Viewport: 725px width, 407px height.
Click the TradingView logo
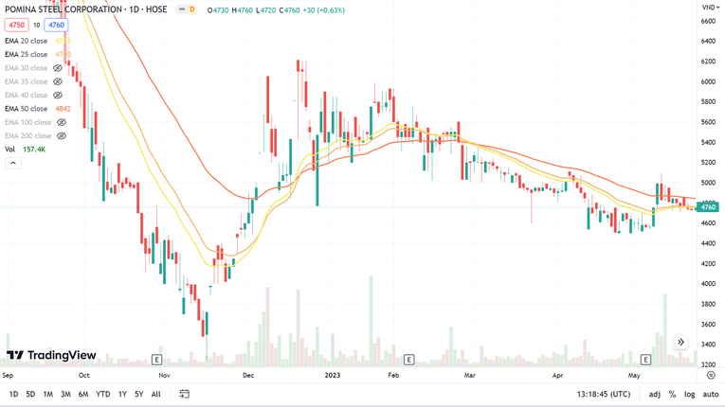pyautogui.click(x=51, y=356)
